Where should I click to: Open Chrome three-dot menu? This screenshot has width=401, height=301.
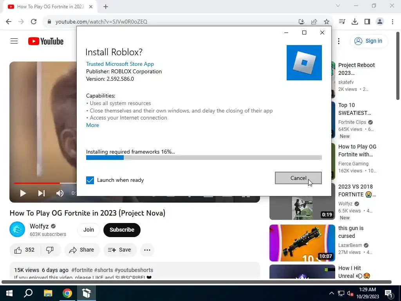(x=392, y=22)
